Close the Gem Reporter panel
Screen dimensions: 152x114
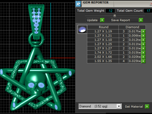(151, 4)
